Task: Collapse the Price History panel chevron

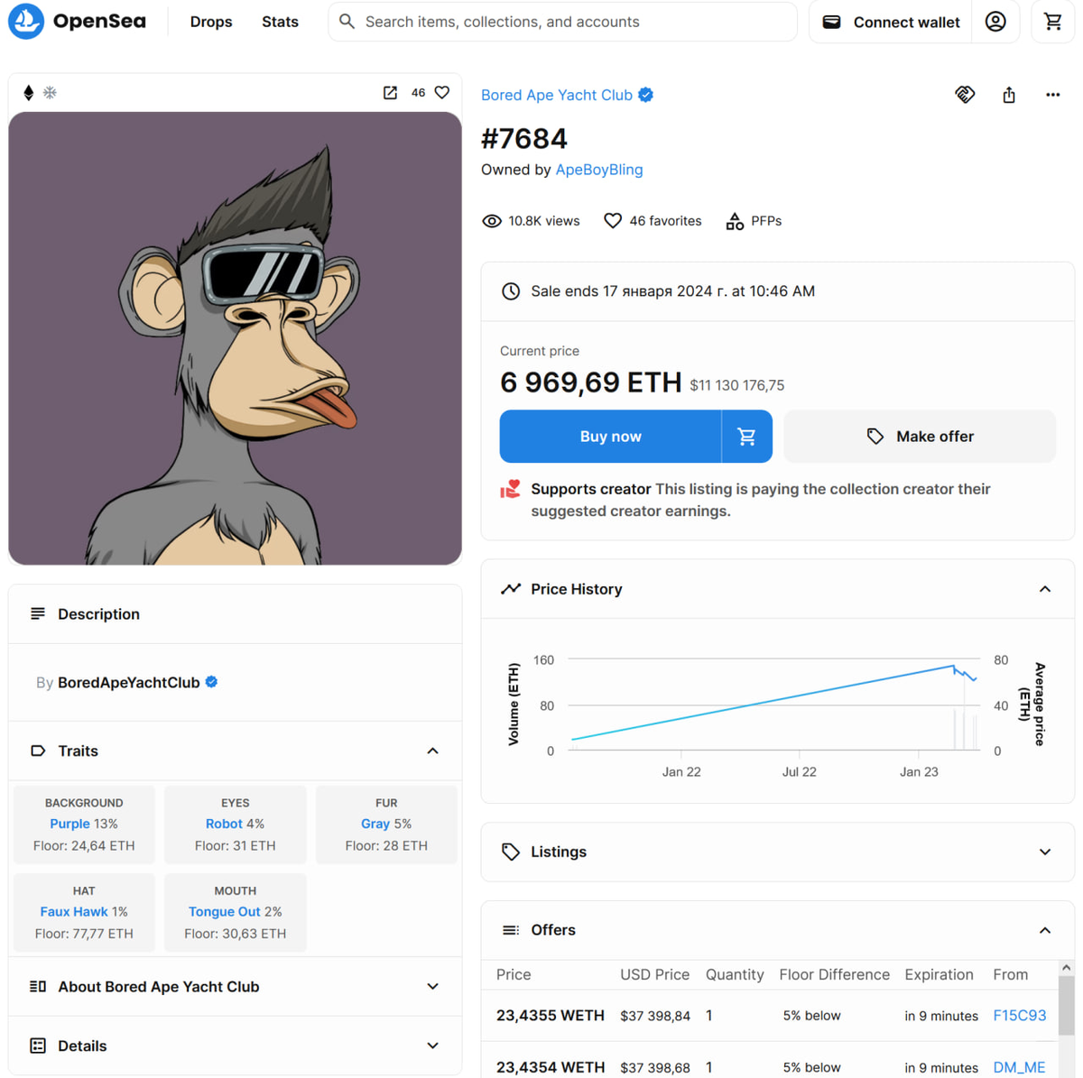Action: [x=1045, y=589]
